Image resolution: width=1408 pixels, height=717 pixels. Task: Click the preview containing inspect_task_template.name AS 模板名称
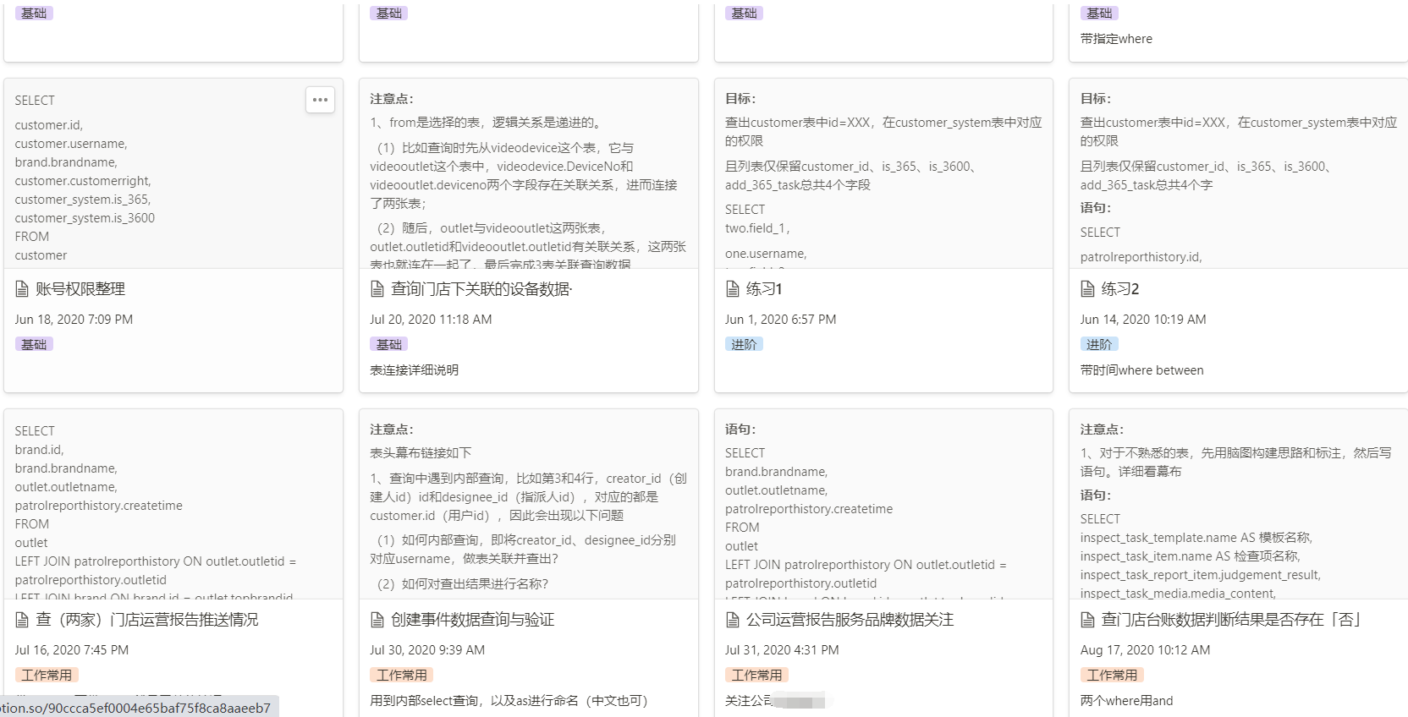pyautogui.click(x=1239, y=504)
